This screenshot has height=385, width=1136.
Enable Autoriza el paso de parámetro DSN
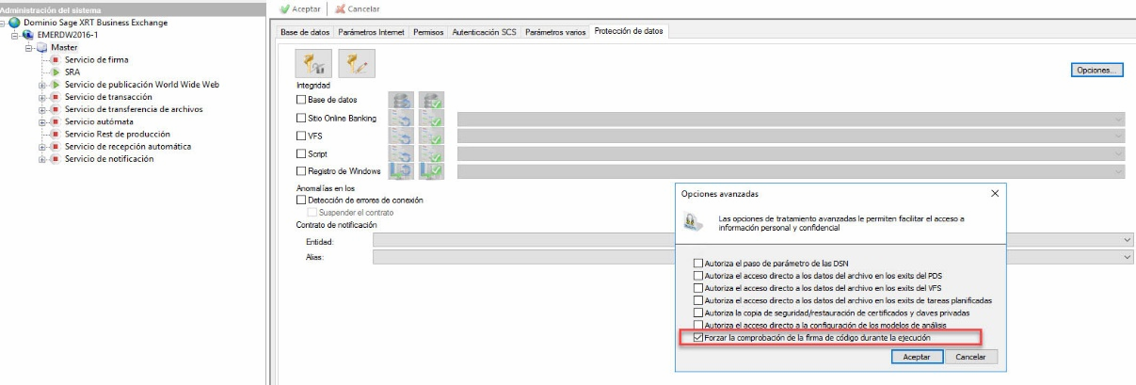[697, 263]
